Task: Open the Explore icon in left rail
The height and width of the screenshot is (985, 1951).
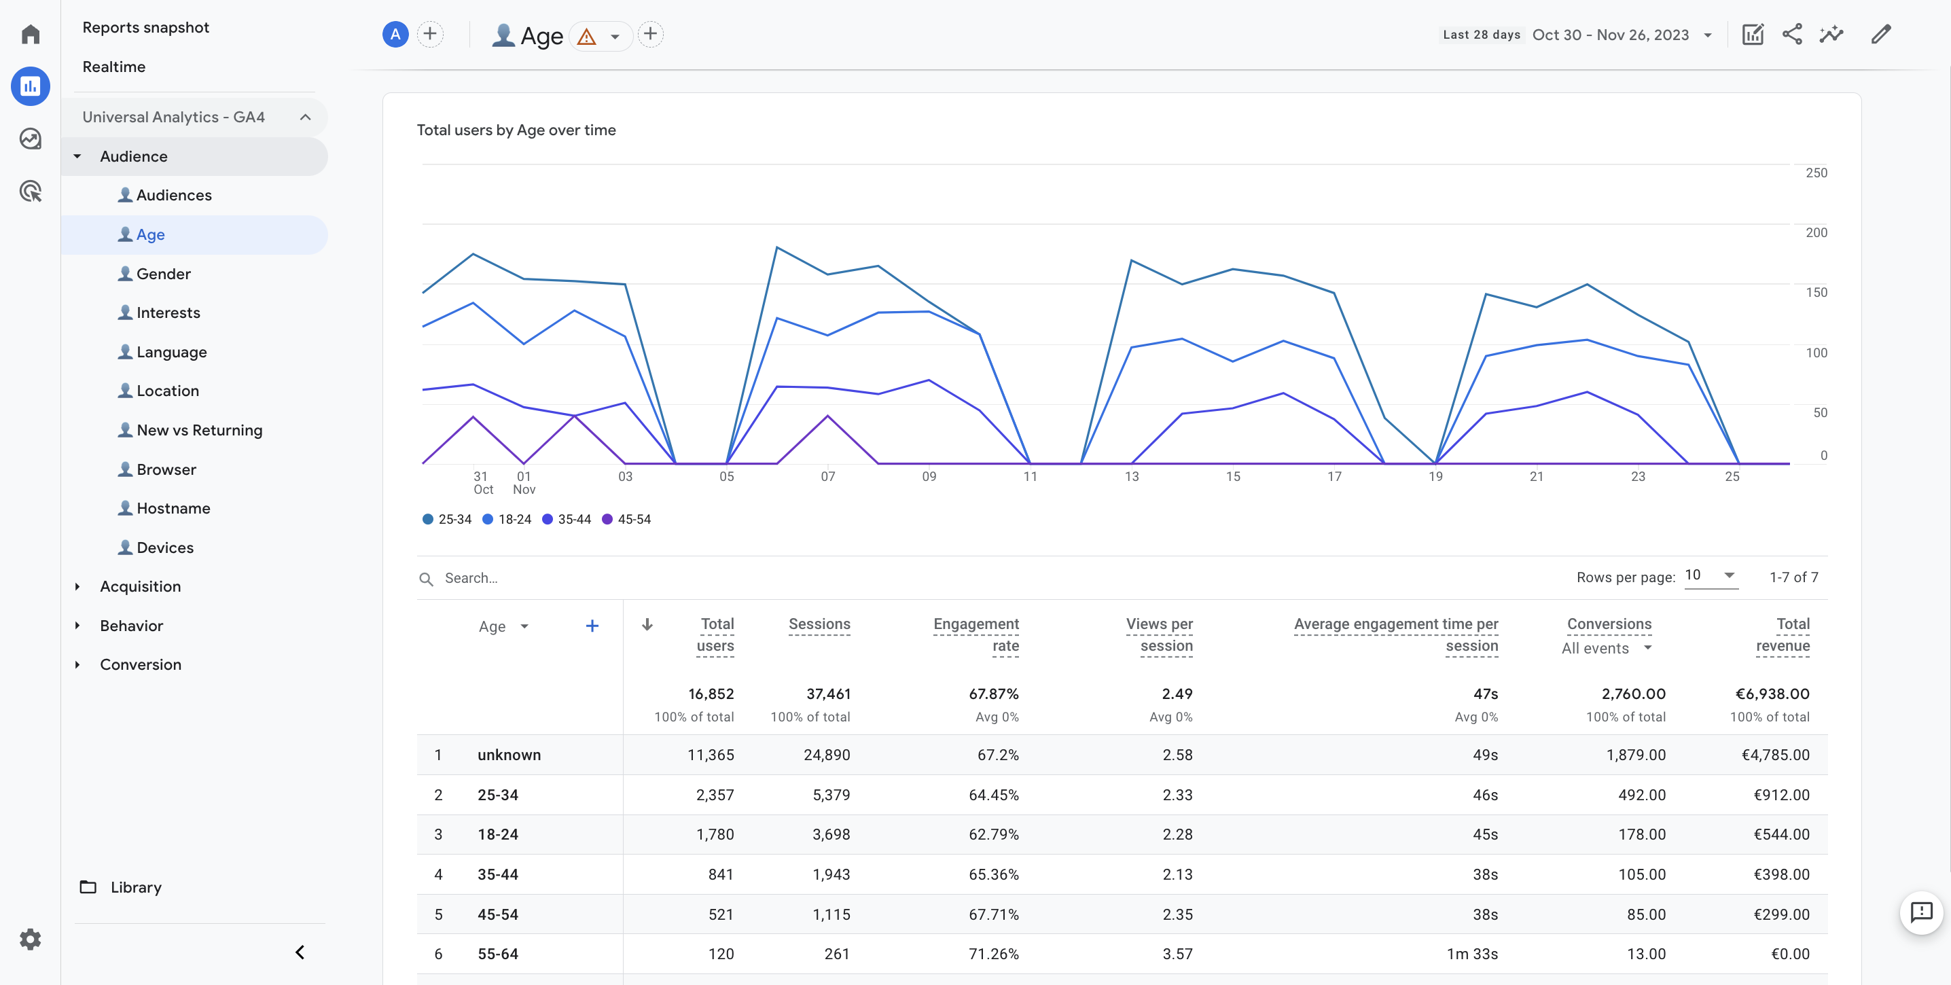Action: click(x=31, y=139)
